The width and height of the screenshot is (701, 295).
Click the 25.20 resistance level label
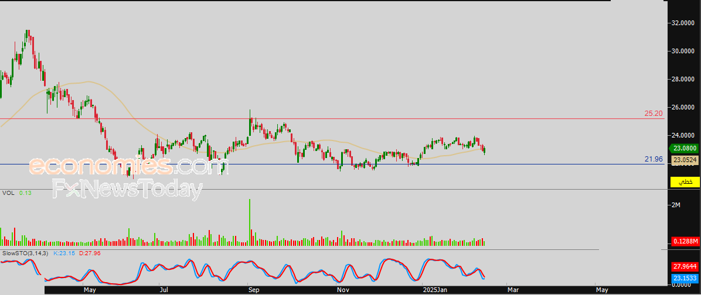coord(653,114)
